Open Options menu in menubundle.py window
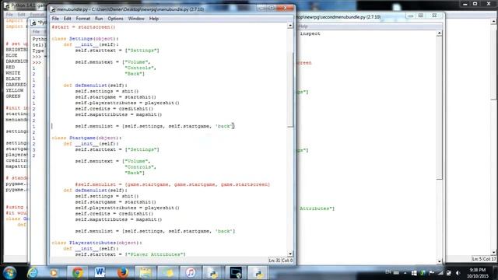Image resolution: width=498 pixels, height=280 pixels. pos(115,19)
